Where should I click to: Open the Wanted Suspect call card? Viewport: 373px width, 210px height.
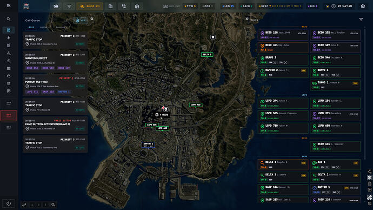(x=55, y=61)
